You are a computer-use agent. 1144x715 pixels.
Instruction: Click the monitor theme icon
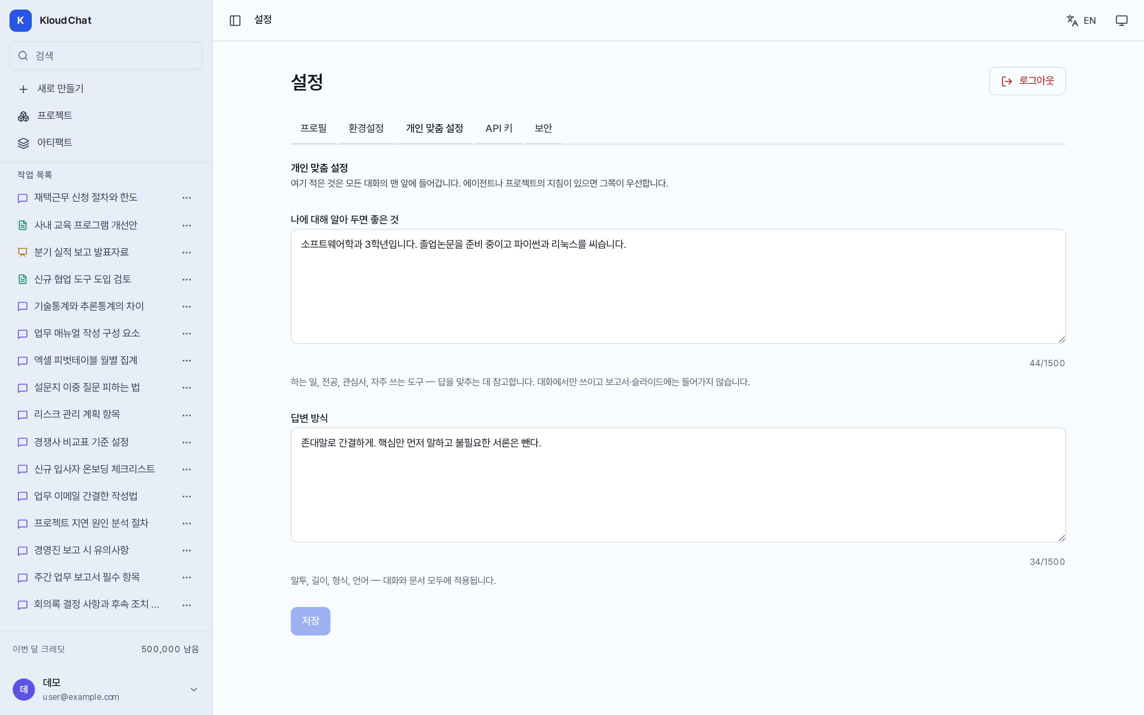(1121, 20)
